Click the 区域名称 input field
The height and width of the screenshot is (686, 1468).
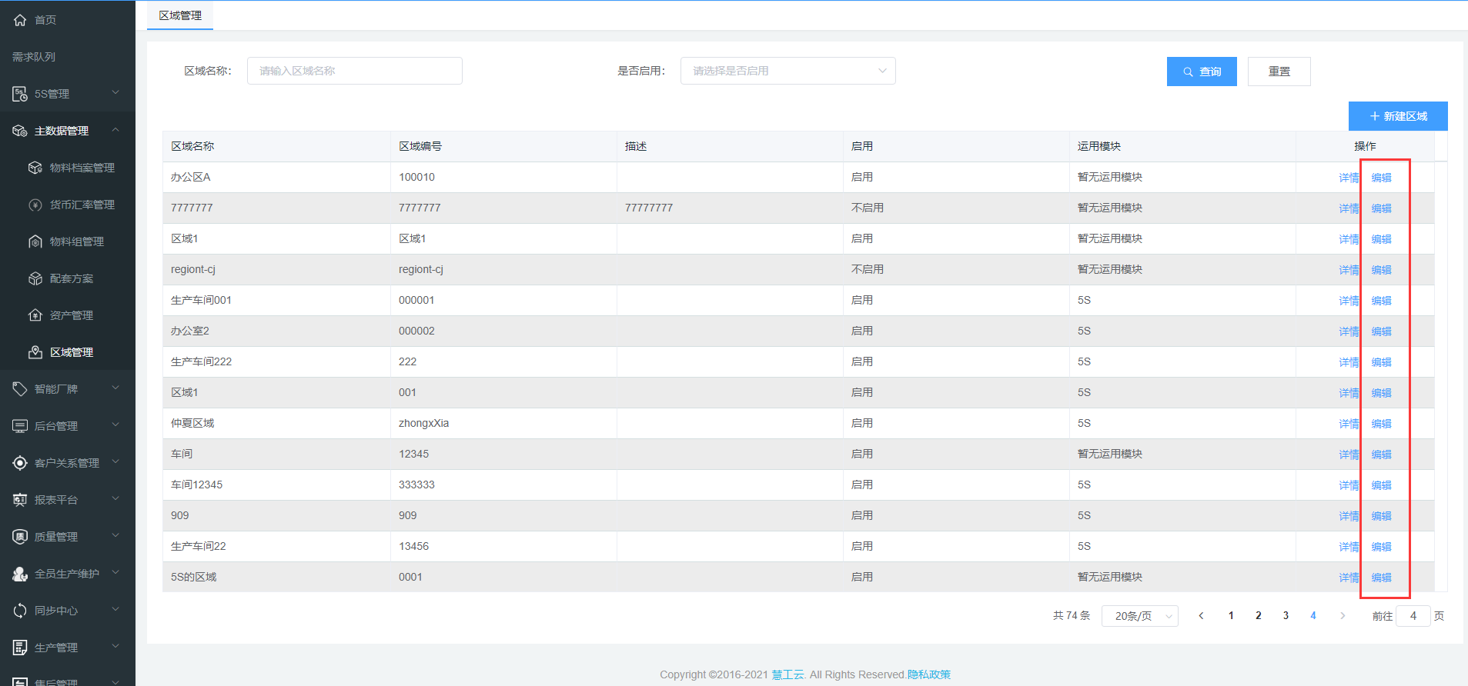[354, 71]
